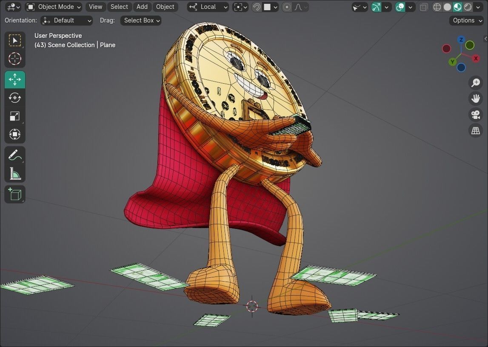
Task: Open the Object Mode dropdown
Action: pos(54,7)
